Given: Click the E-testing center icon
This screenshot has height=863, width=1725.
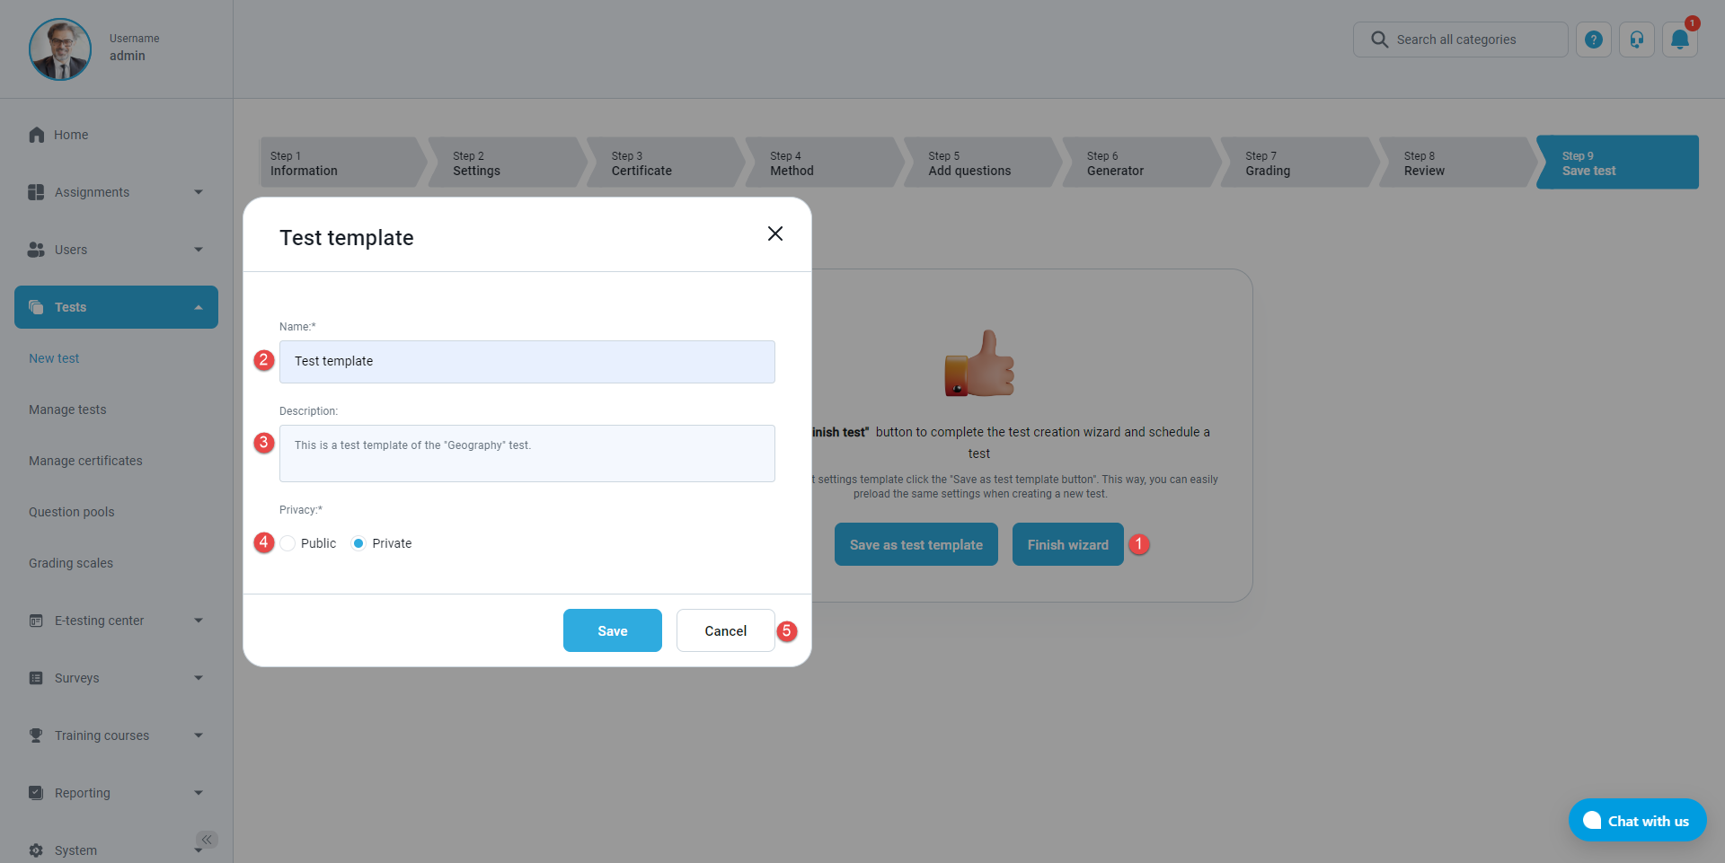Looking at the screenshot, I should 36,621.
